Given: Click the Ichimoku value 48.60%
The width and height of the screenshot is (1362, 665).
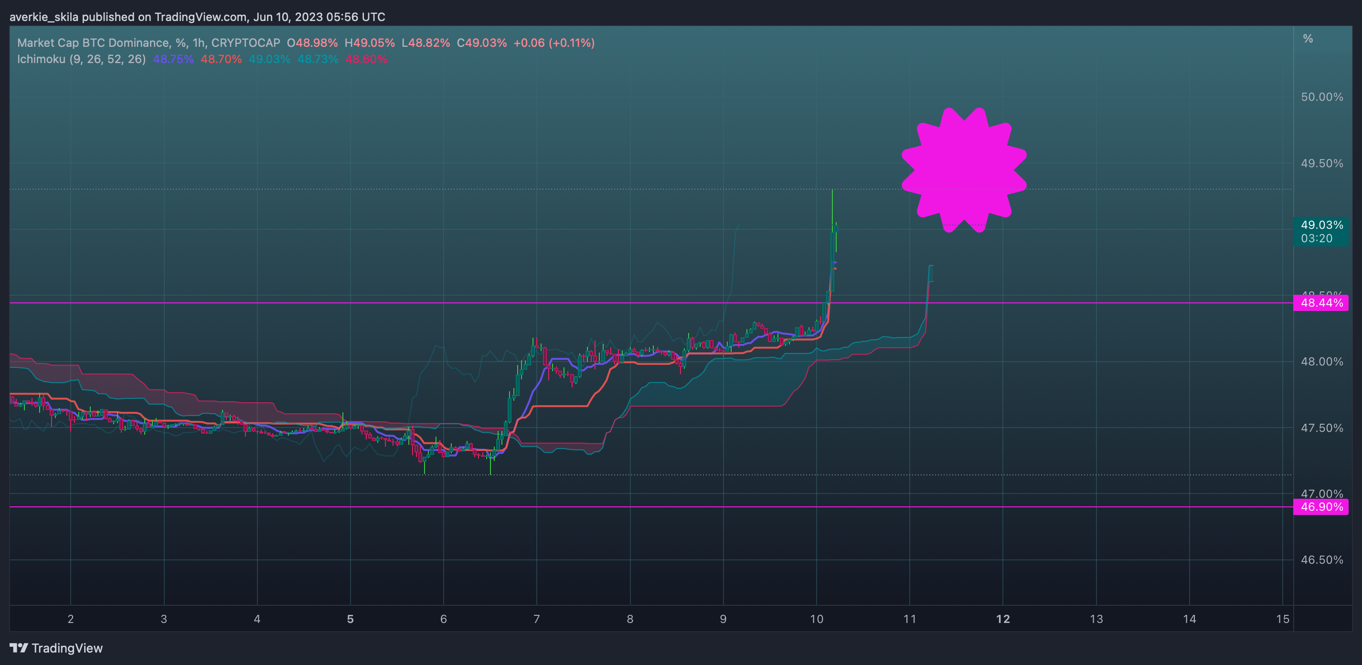Looking at the screenshot, I should click(366, 59).
